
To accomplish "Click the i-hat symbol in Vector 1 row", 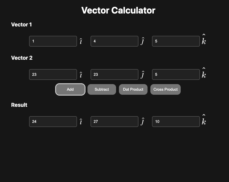I will coord(81,42).
